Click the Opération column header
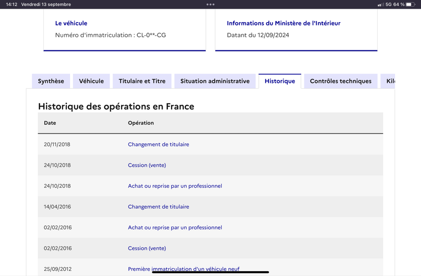Screen dimensions: 421x276 click(141, 123)
